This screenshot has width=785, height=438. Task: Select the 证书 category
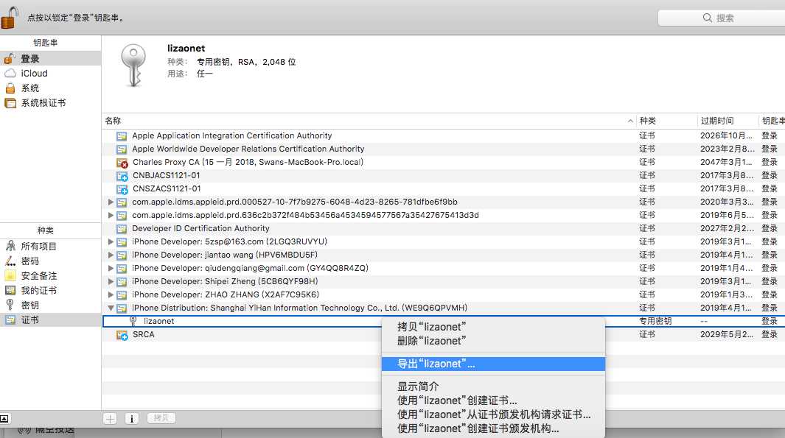(x=50, y=319)
